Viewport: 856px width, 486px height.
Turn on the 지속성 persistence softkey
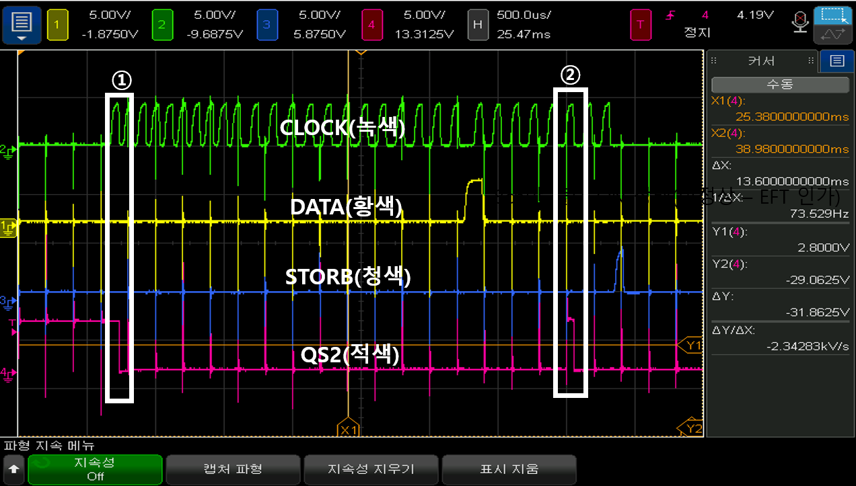click(x=95, y=470)
